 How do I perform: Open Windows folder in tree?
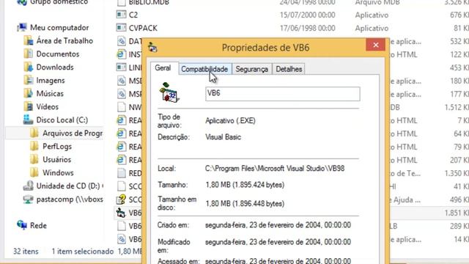click(x=58, y=173)
